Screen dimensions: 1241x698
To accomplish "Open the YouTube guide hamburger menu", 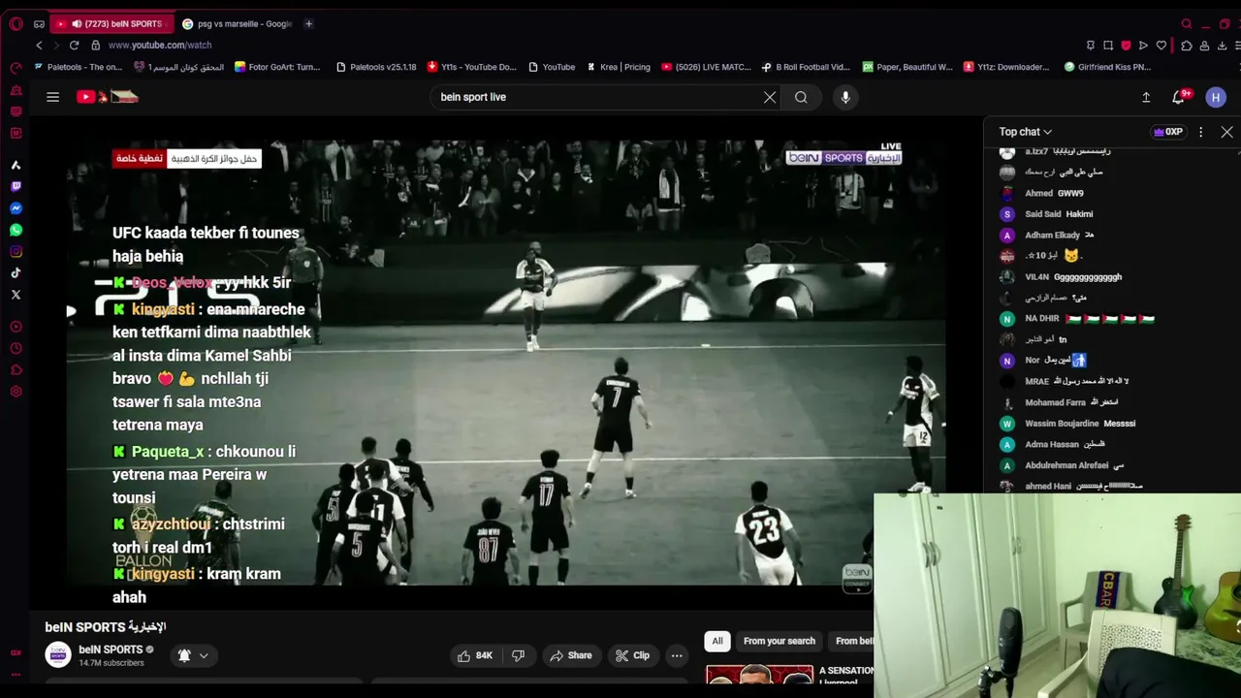I will click(53, 97).
